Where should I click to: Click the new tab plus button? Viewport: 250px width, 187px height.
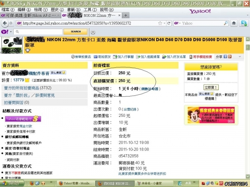point(126,16)
